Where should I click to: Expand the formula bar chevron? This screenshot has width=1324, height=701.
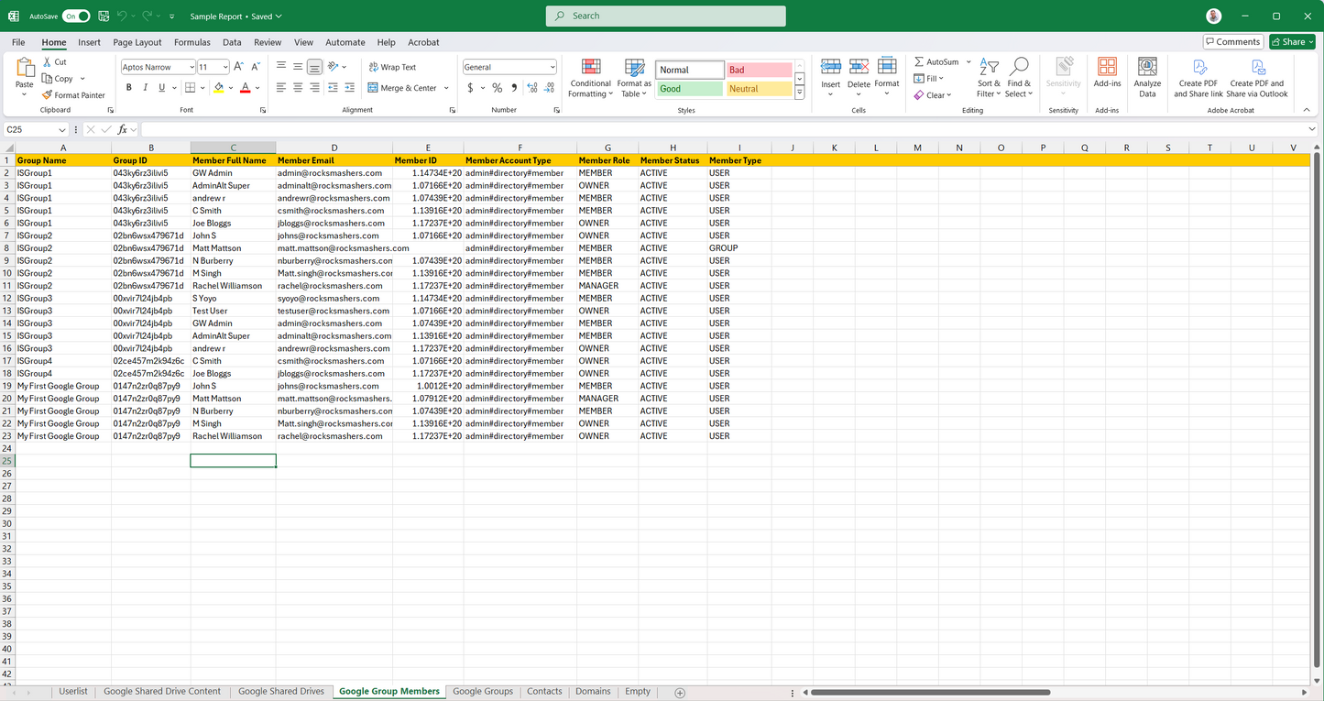[1312, 129]
